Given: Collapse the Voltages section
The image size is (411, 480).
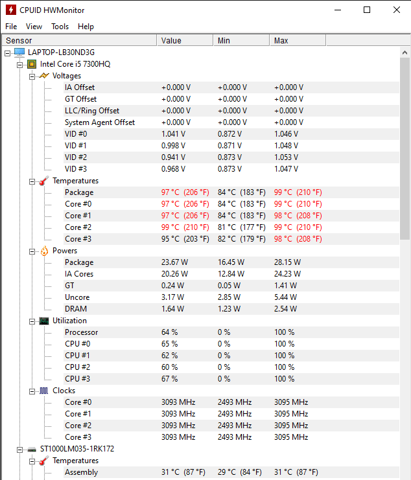Looking at the screenshot, I should pos(32,76).
